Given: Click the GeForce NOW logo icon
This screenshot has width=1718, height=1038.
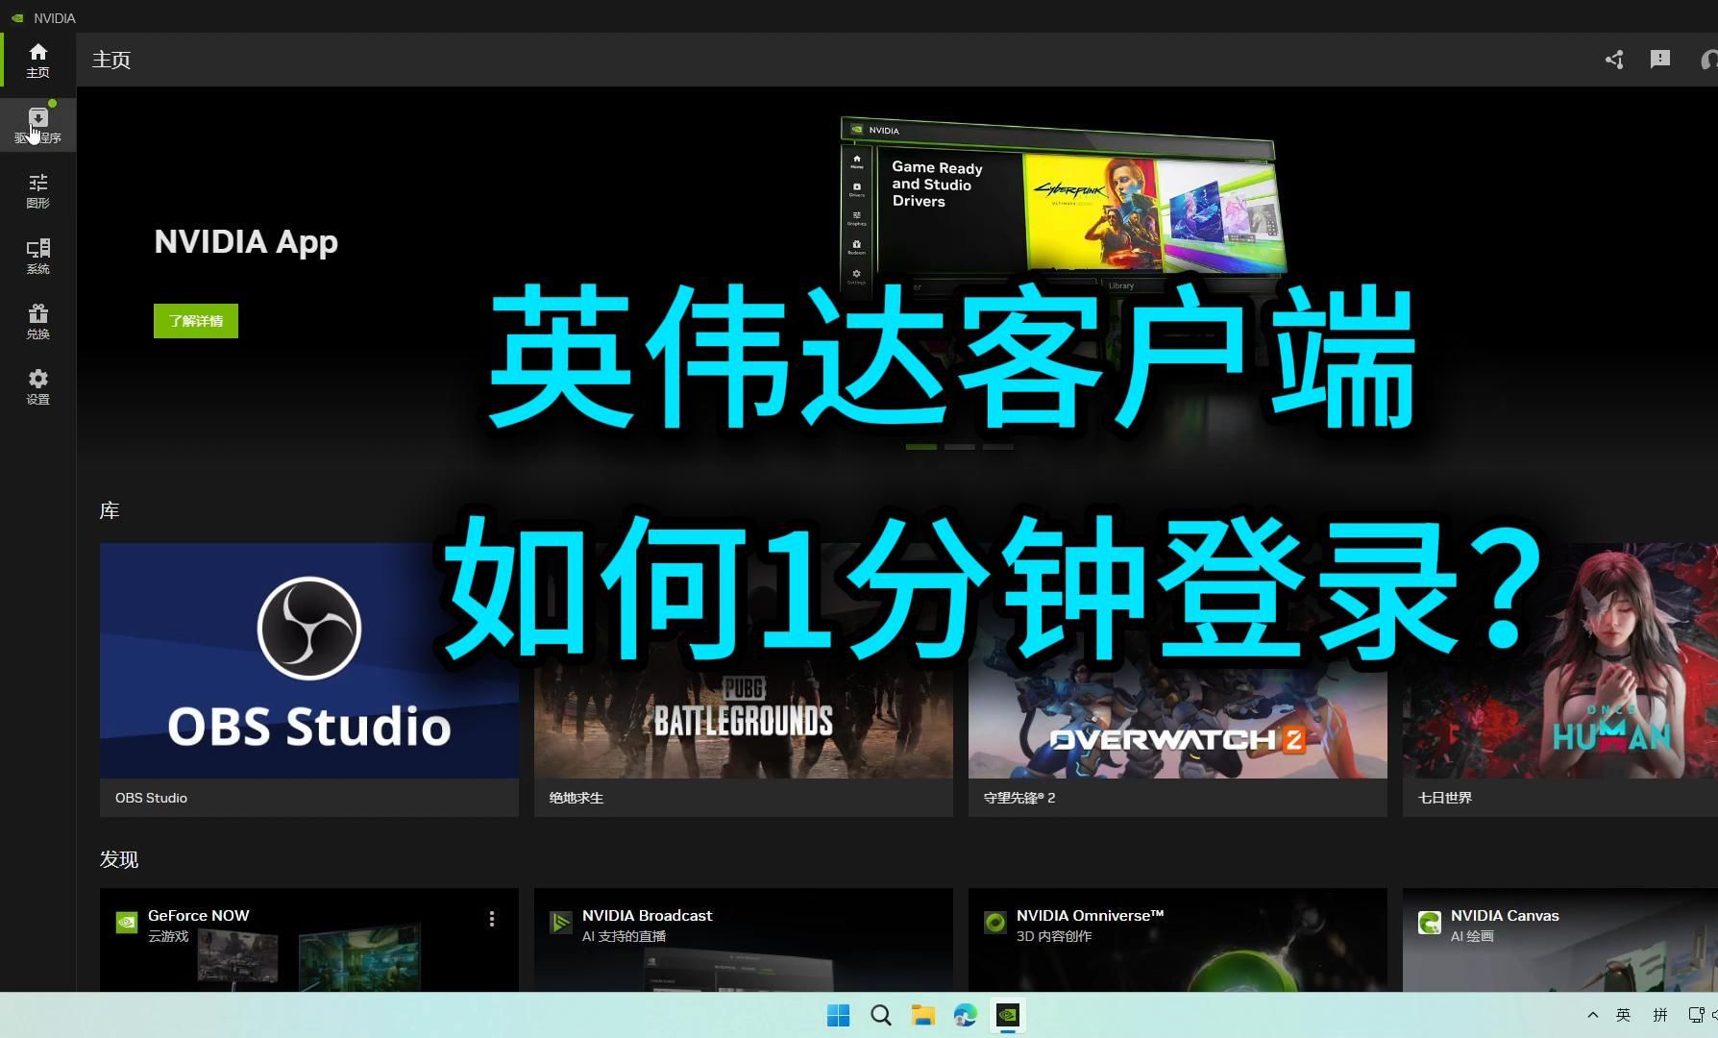Looking at the screenshot, I should click(127, 923).
